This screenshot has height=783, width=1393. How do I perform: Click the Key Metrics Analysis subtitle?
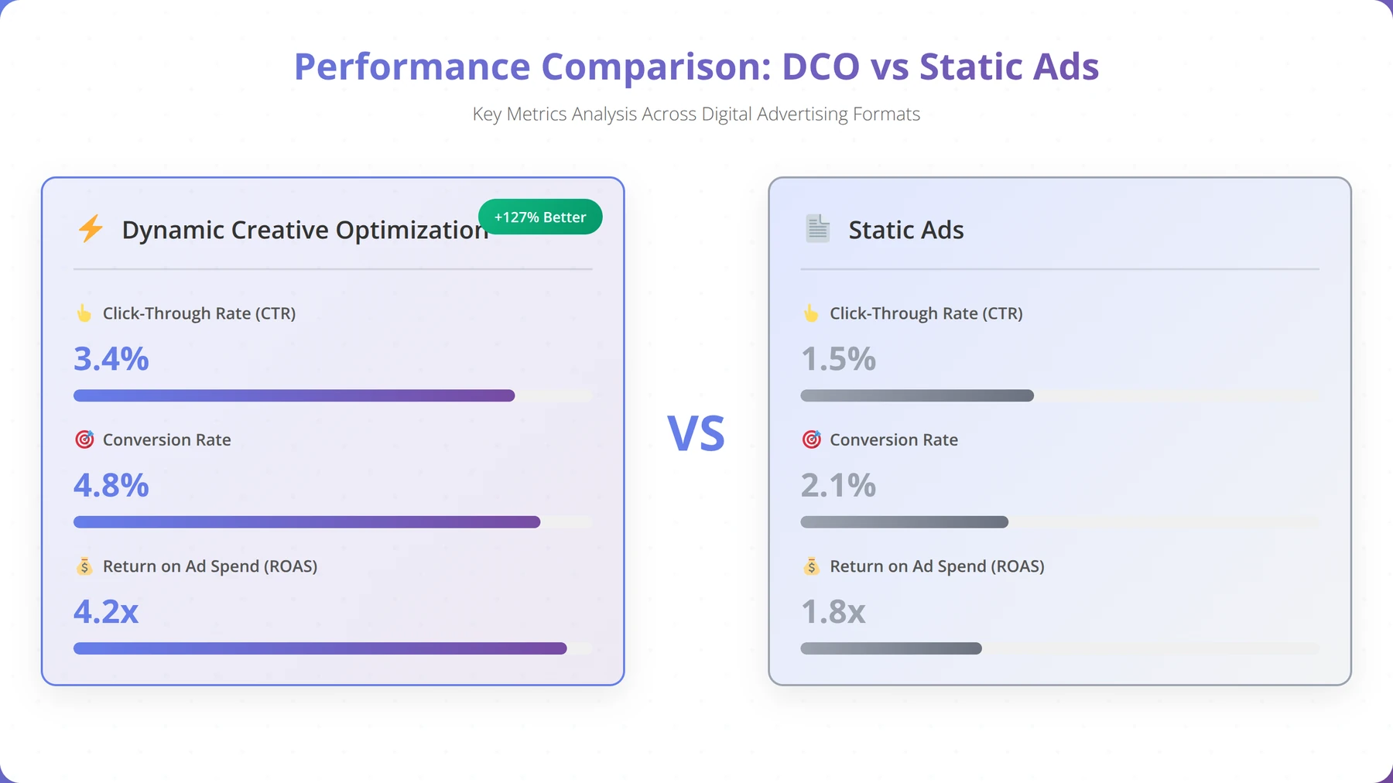click(x=696, y=114)
